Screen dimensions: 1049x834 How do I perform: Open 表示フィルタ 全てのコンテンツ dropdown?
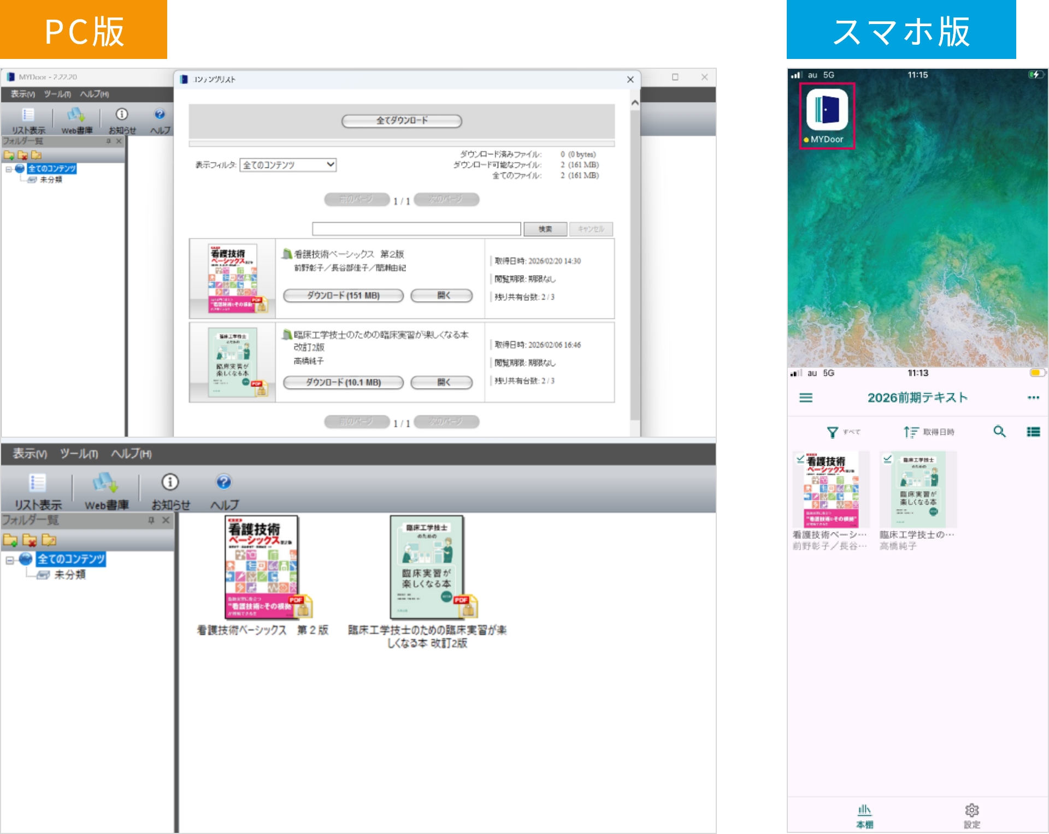tap(288, 165)
